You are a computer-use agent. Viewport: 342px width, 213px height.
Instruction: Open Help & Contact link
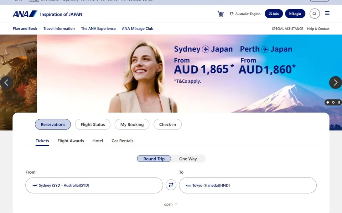318,29
